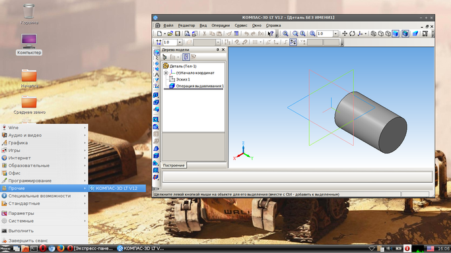
Task: Open the Компьютер desktop icon
Action: pyautogui.click(x=29, y=44)
